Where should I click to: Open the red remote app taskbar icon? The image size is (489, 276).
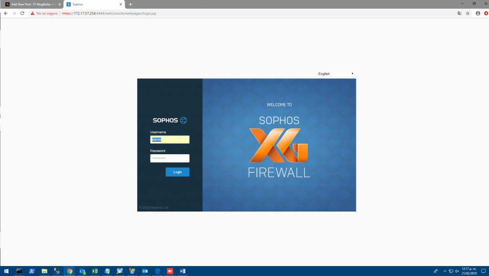(170, 271)
